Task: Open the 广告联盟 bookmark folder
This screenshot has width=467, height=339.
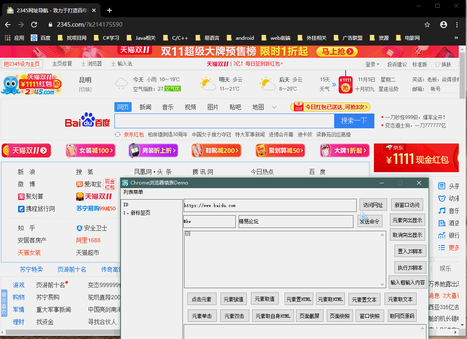Action: coord(348,38)
